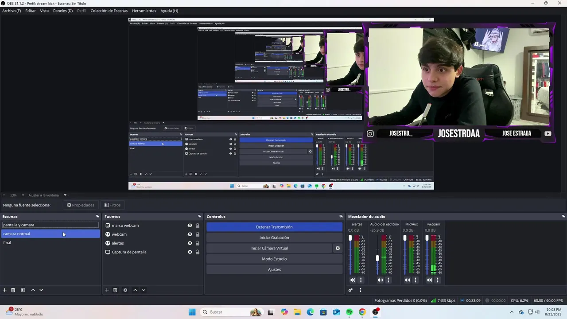This screenshot has width=567, height=319.
Task: Move scene up in Escenas list
Action: [33, 290]
